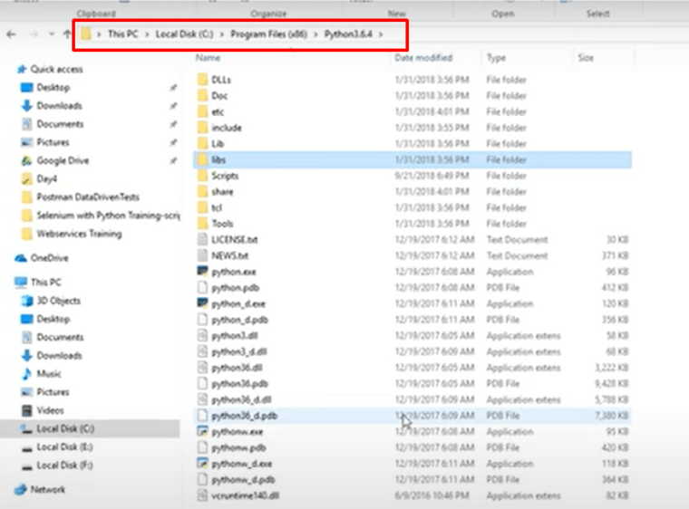Click the DLLs folder icon
This screenshot has width=689, height=509.
[202, 80]
